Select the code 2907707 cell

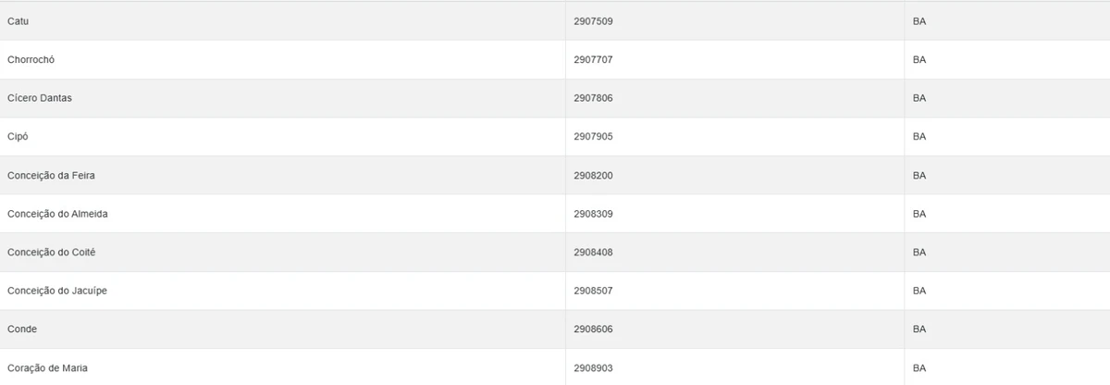point(593,60)
